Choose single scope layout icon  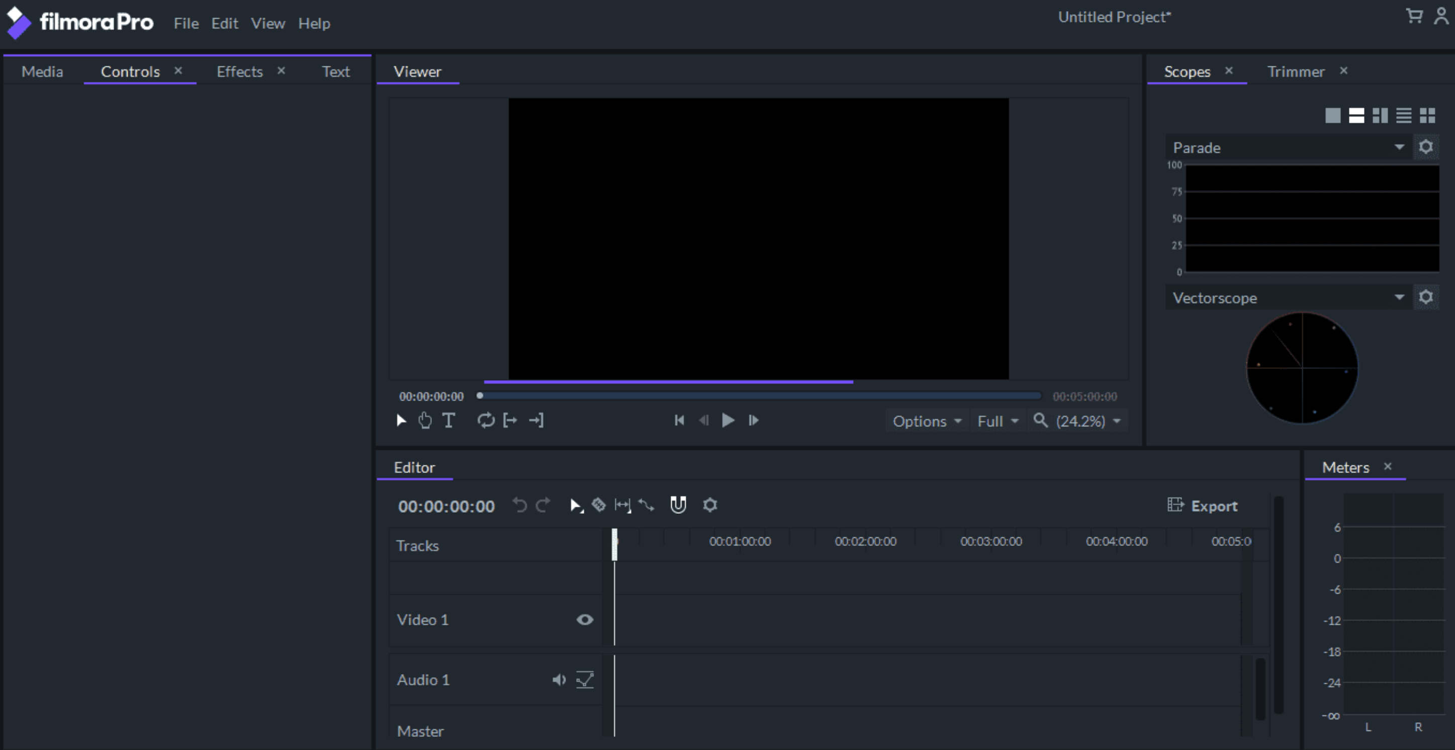(1333, 115)
